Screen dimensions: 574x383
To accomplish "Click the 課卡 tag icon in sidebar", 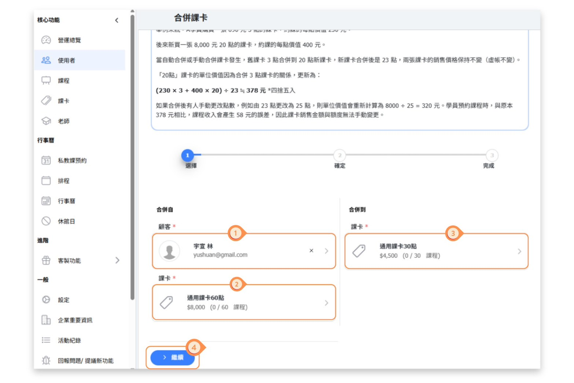I will (46, 101).
